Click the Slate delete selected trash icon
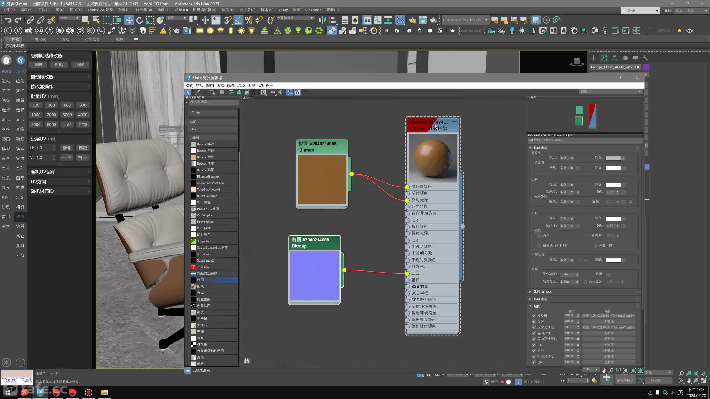This screenshot has height=399, width=710. click(222, 92)
